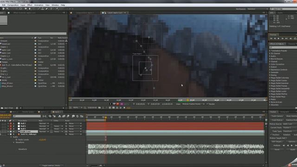Step forward one frame in Preview panel
Image resolution: width=297 pixels, height=167 pixels.
click(x=283, y=39)
